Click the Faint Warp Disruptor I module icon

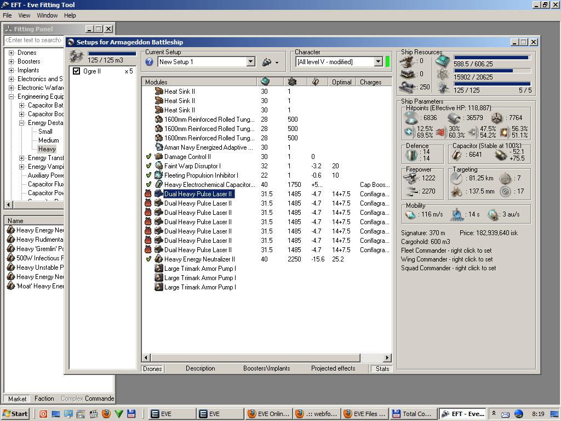pyautogui.click(x=159, y=166)
